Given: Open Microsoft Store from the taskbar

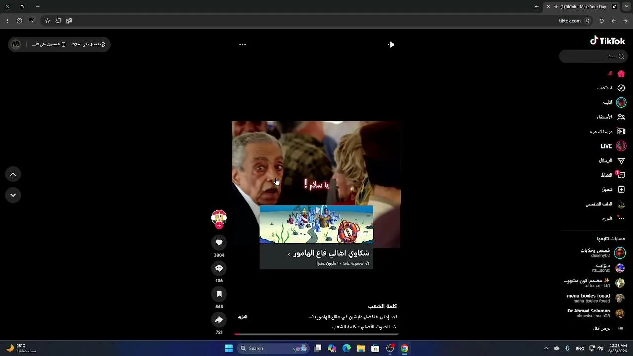Looking at the screenshot, I should point(375,348).
